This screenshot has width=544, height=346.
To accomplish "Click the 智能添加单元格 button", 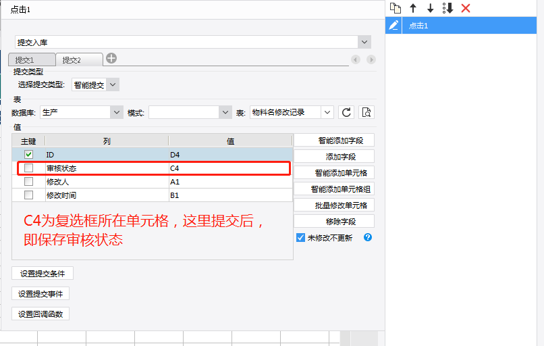I will click(334, 172).
